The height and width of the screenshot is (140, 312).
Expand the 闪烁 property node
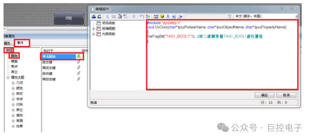tap(13, 105)
